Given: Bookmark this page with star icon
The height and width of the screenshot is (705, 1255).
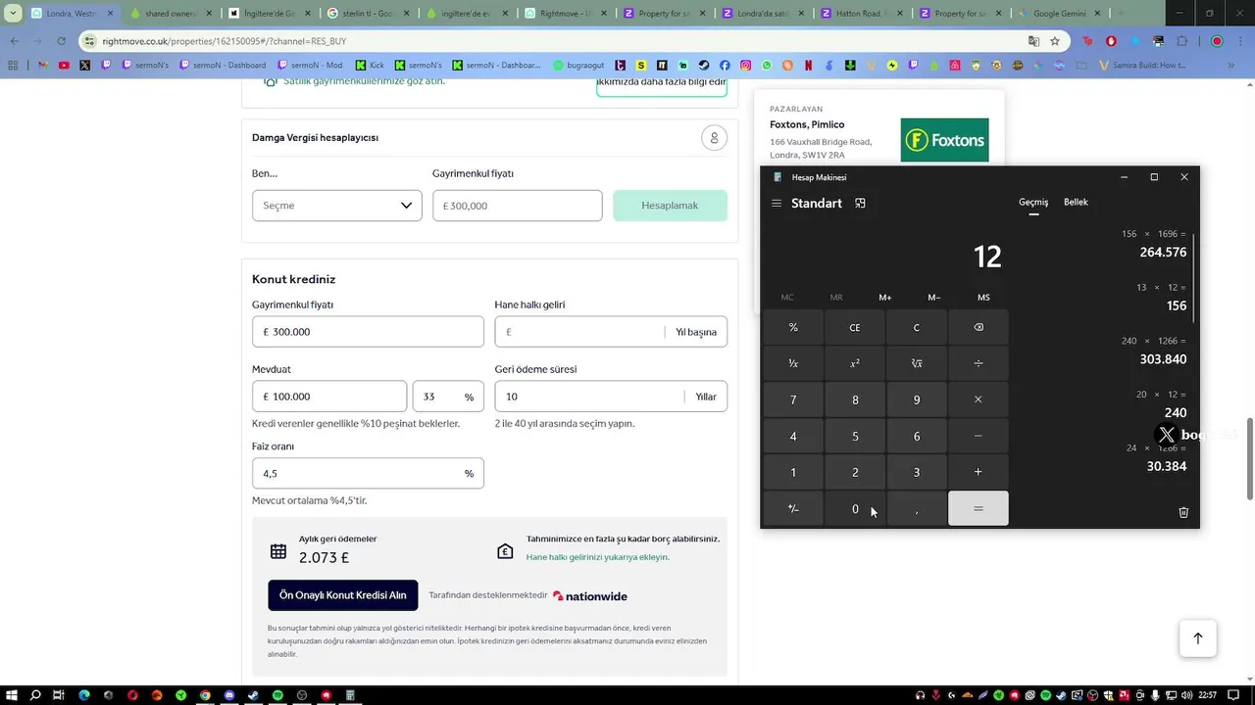Looking at the screenshot, I should click(x=1055, y=41).
